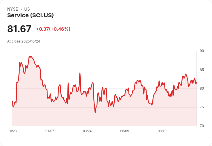This screenshot has height=146, width=212.
Task: Click the 81.67 current price
Action: click(x=19, y=29)
